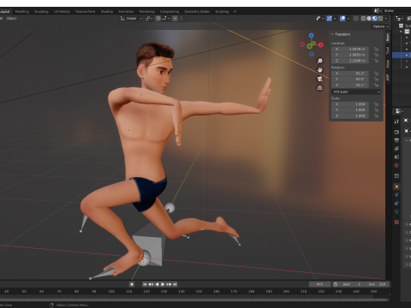Image resolution: width=411 pixels, height=308 pixels.
Task: Toggle auto keying record button
Action: point(132,284)
